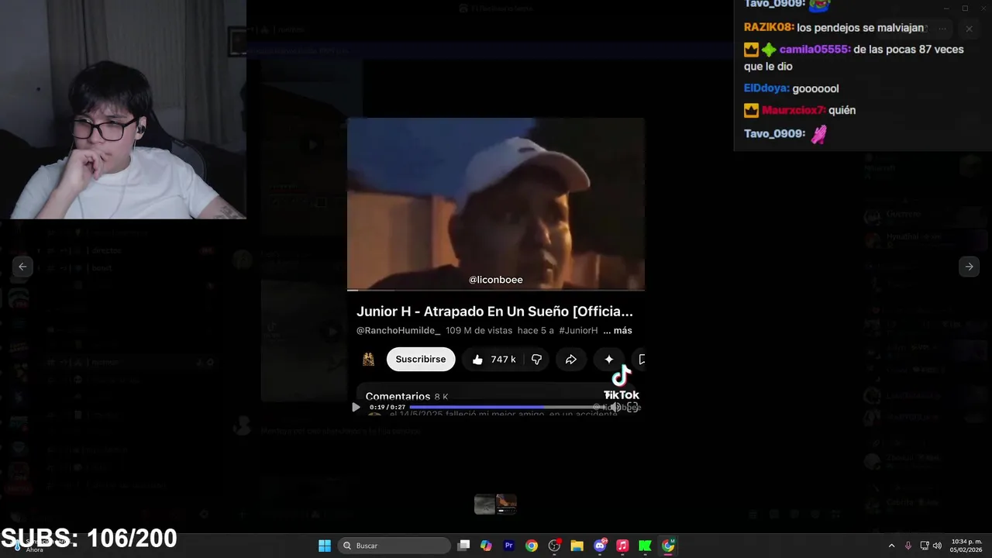Open first Google Chrome taskbar icon
This screenshot has width=992, height=558.
coord(531,546)
